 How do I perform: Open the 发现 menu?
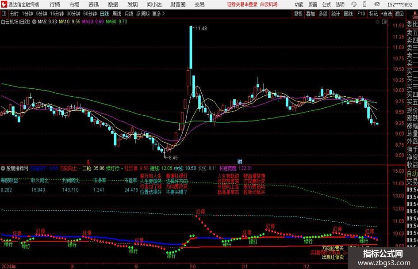pos(133,4)
